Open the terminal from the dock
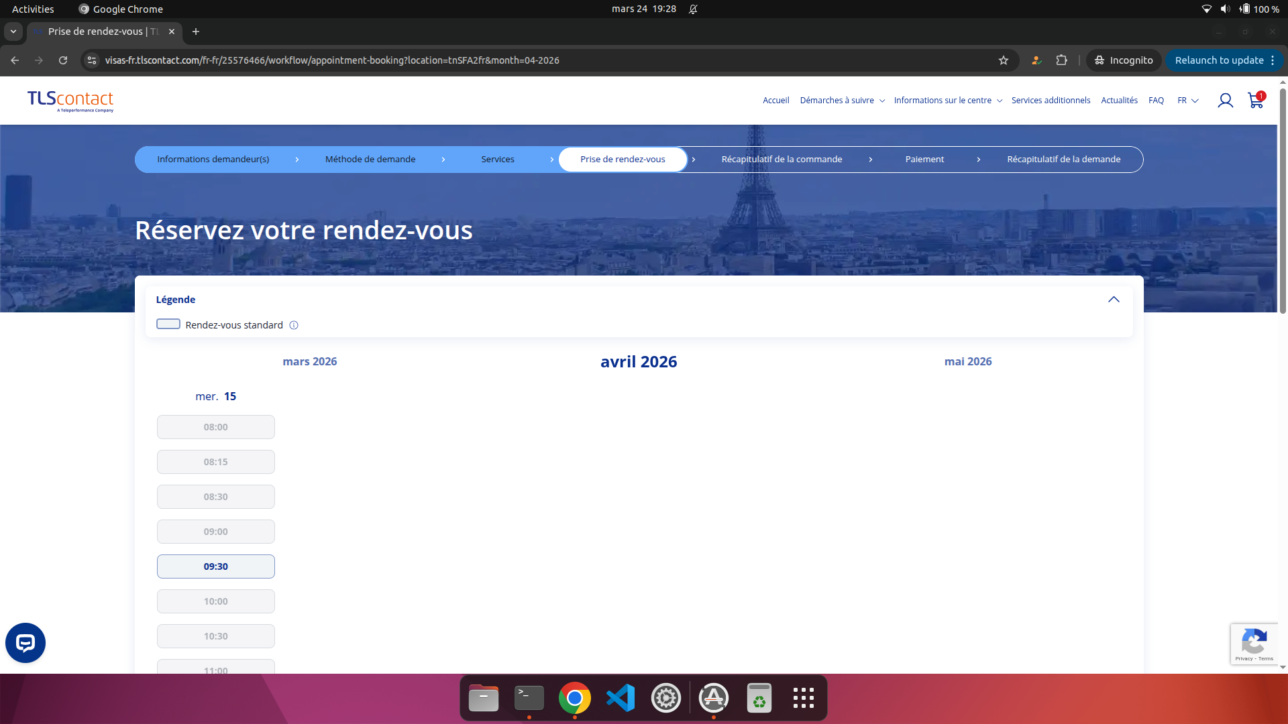Viewport: 1288px width, 724px height. coord(529,697)
